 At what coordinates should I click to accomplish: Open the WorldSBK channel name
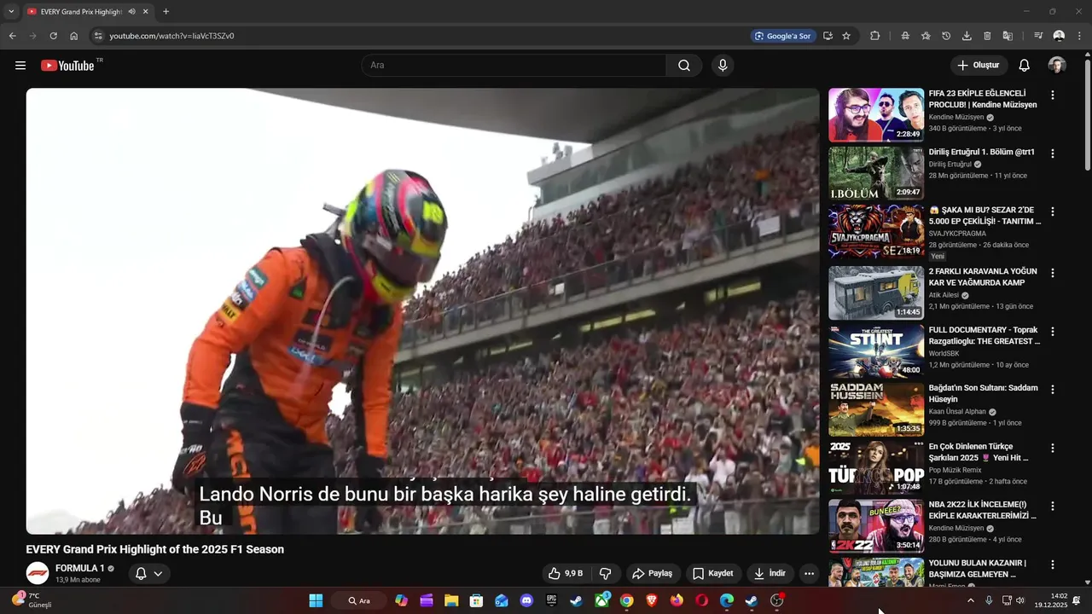pyautogui.click(x=944, y=353)
